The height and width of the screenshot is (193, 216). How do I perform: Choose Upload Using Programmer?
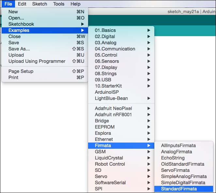(45, 61)
